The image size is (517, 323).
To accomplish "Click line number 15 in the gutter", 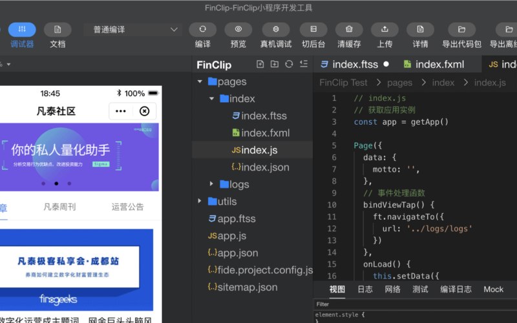I will click(x=332, y=264).
